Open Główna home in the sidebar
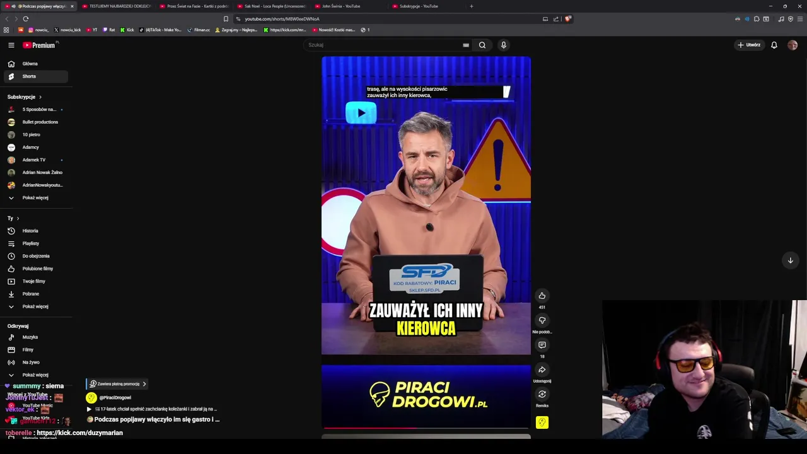 point(35,64)
